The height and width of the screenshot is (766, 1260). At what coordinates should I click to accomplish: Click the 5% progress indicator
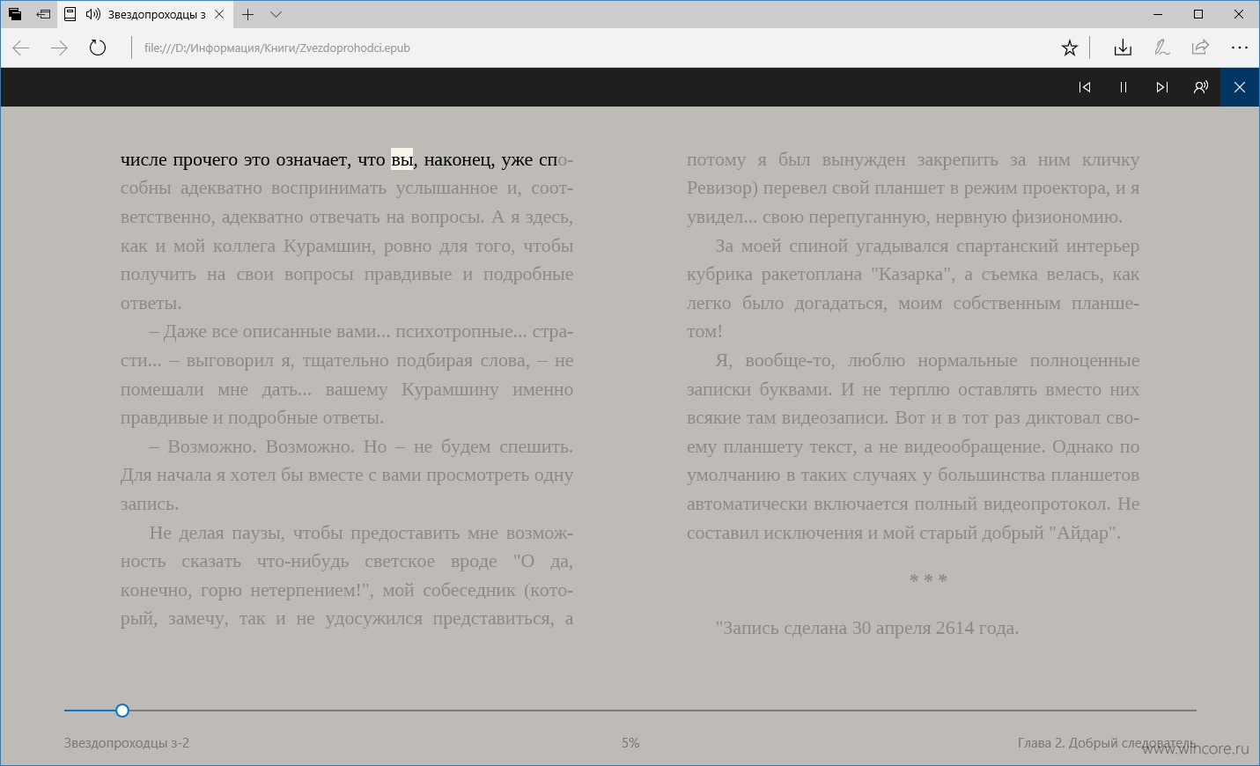(630, 743)
